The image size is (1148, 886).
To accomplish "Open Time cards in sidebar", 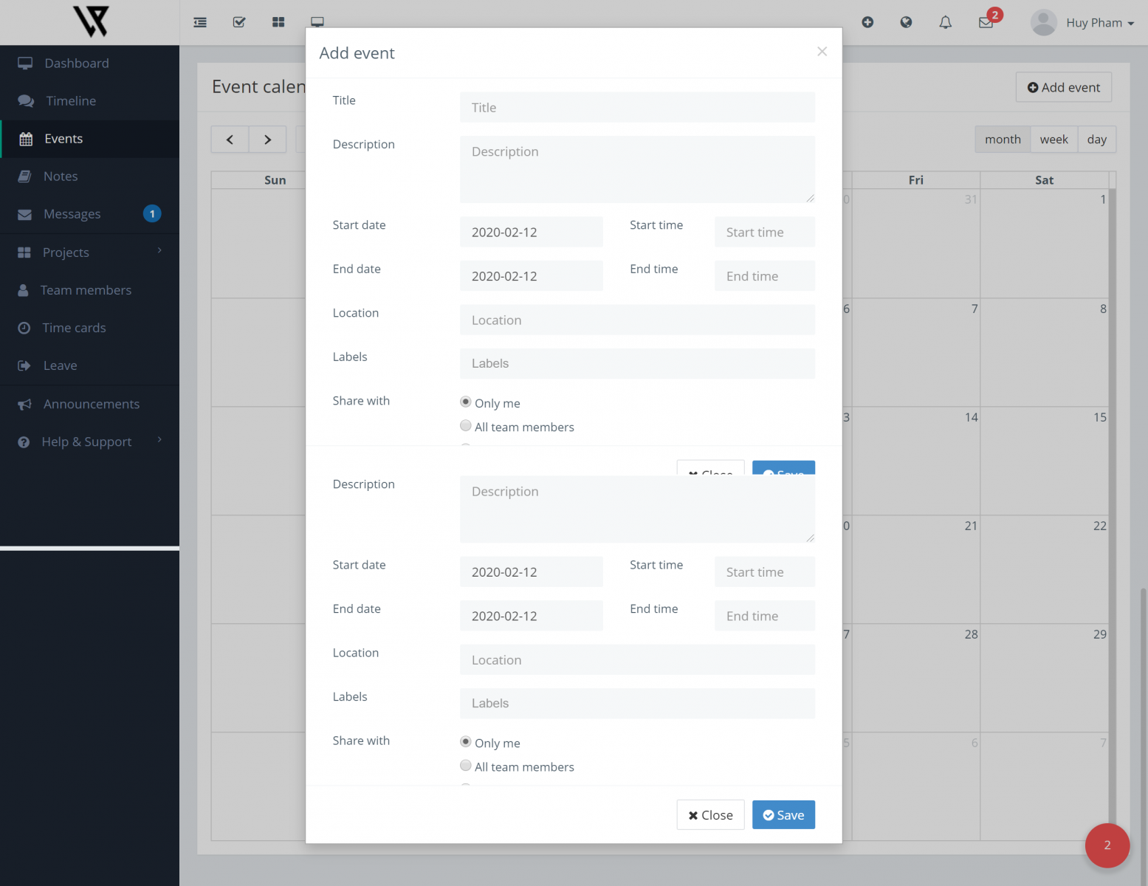I will coord(89,328).
